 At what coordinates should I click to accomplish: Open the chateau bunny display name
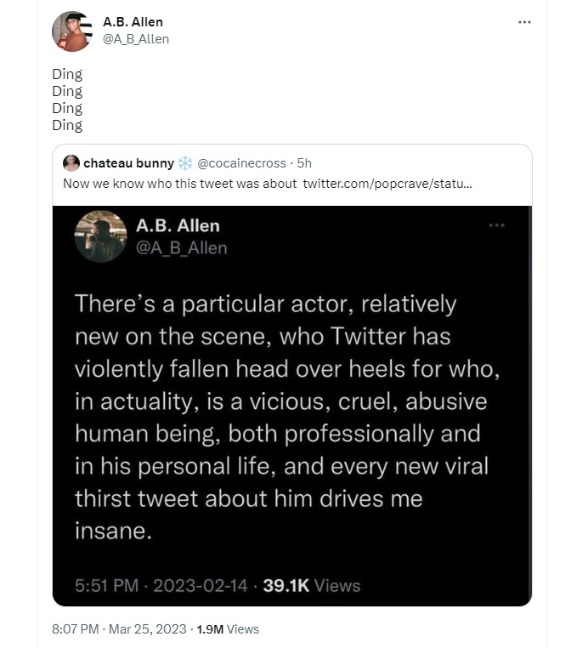click(128, 163)
